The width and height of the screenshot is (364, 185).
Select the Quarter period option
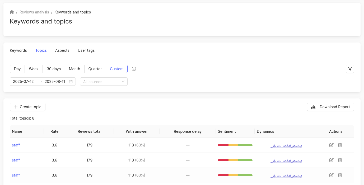tap(95, 69)
